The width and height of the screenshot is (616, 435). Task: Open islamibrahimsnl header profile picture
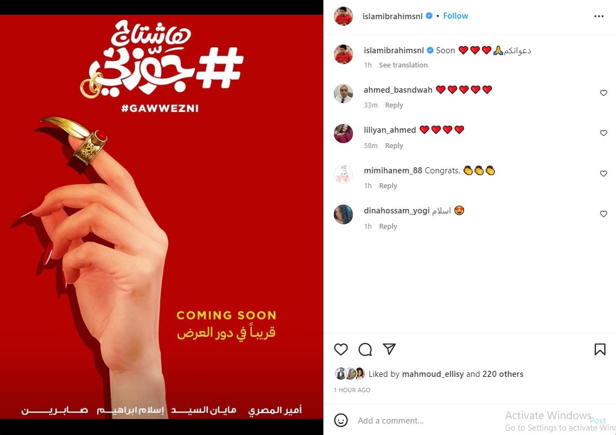point(343,16)
